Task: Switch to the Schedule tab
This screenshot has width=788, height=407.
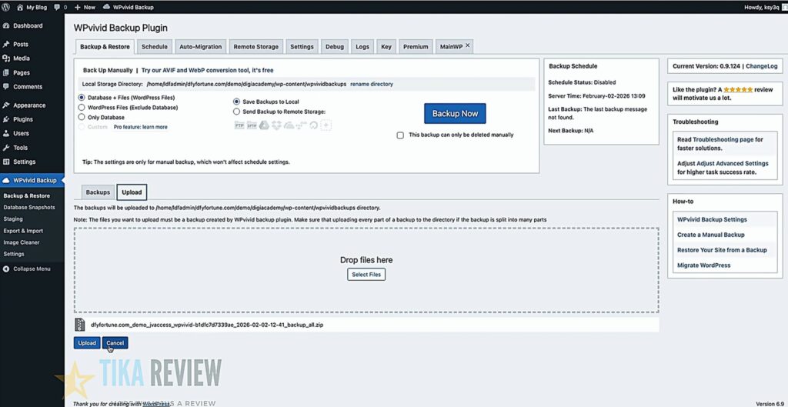Action: 154,47
